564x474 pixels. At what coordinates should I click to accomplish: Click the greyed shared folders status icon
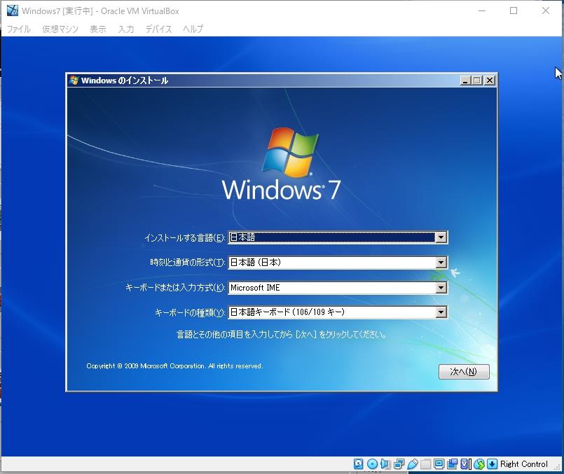(x=425, y=464)
